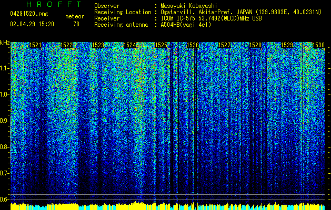Click the kHz axis unit label

(5, 43)
